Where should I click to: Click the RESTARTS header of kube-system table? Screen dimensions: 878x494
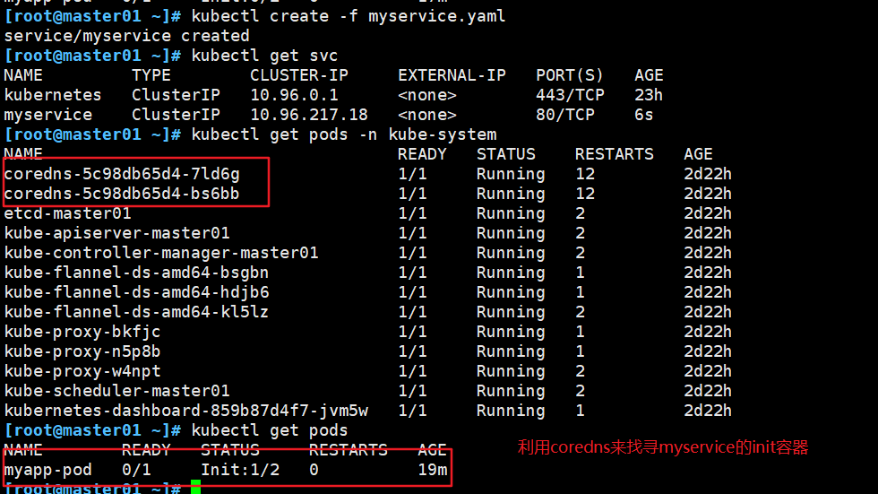[615, 154]
